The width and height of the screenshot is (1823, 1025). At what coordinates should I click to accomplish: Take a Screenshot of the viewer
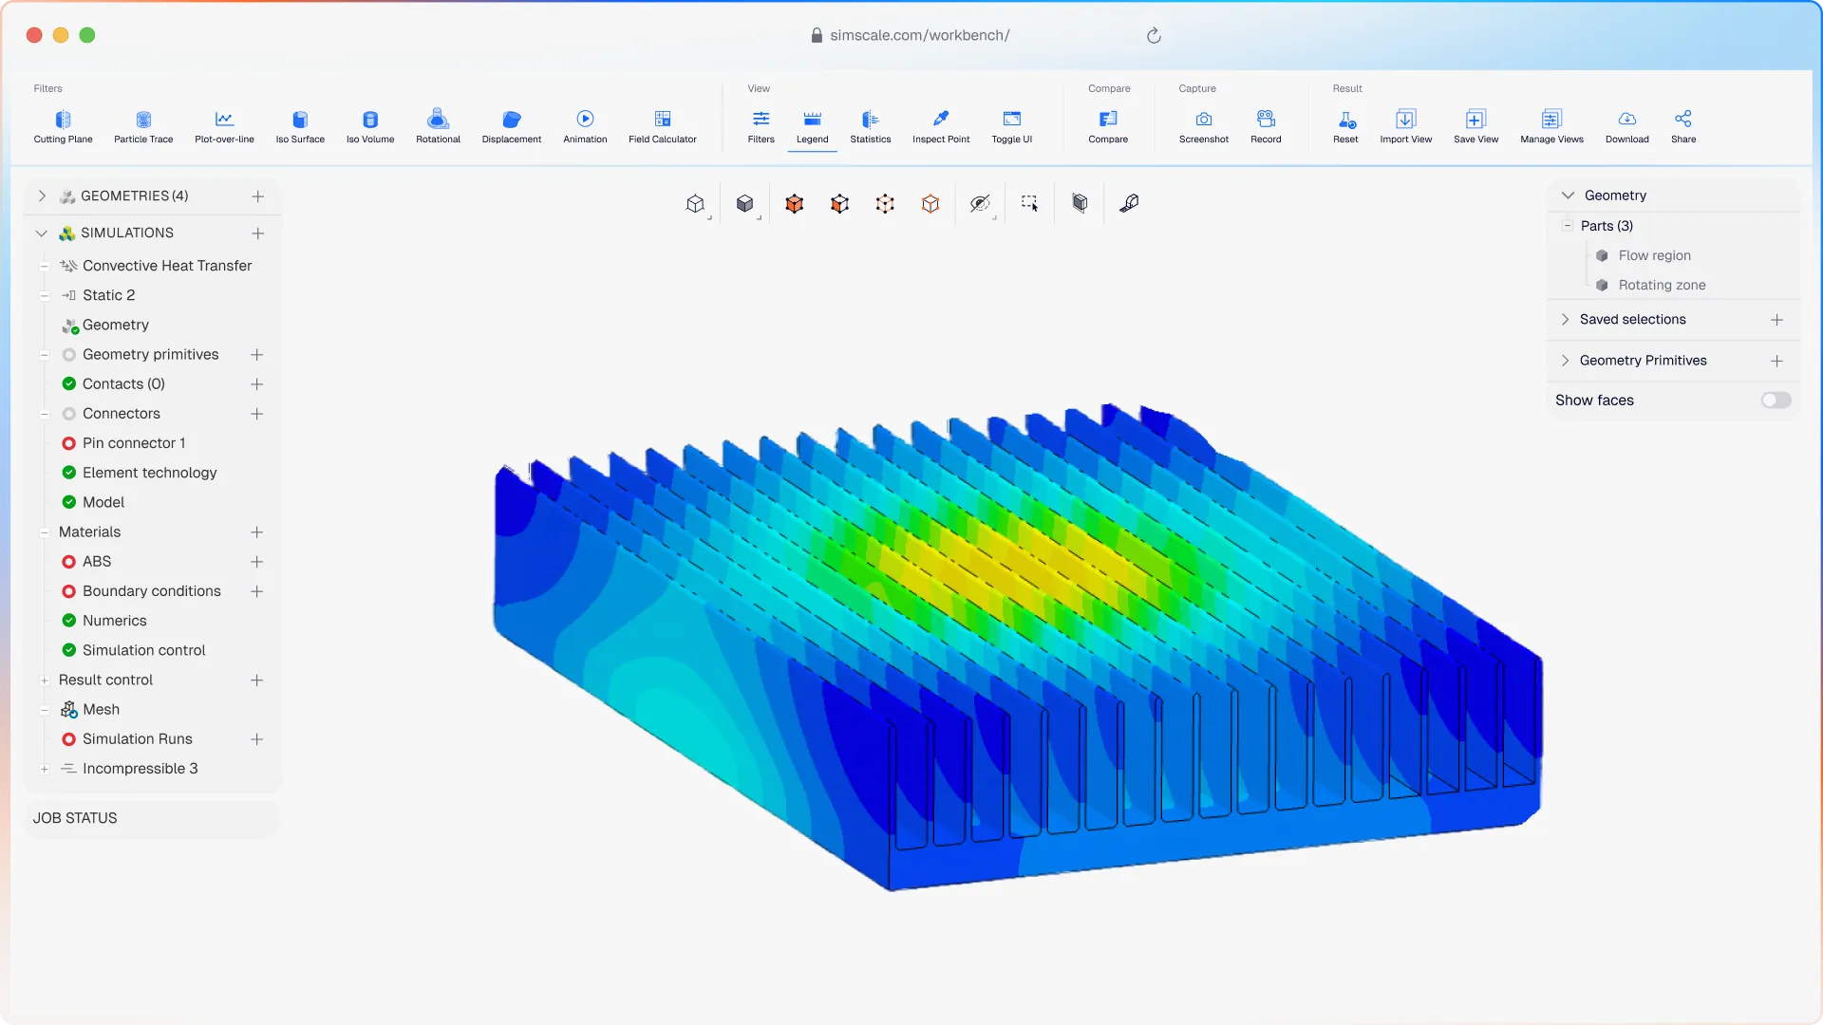click(x=1204, y=126)
